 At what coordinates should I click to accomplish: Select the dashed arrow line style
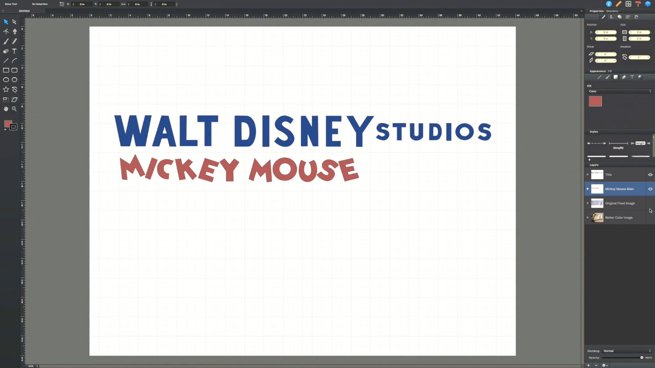pyautogui.click(x=596, y=143)
